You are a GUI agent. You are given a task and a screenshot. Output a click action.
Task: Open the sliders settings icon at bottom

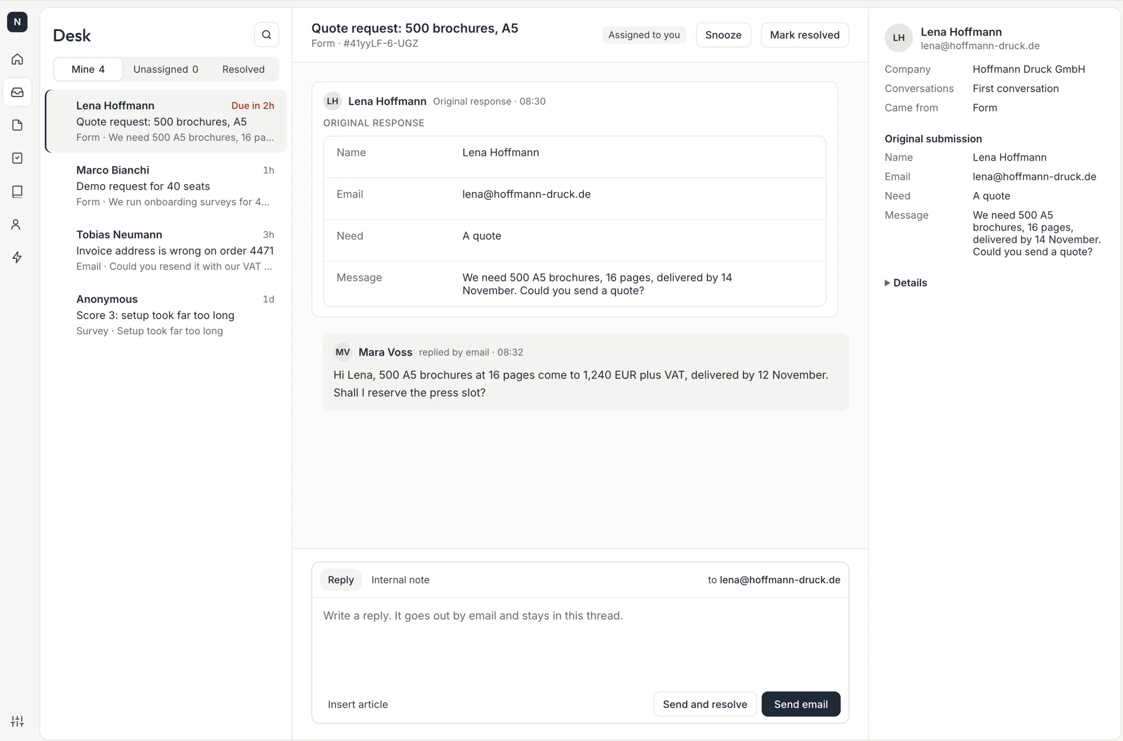[17, 721]
